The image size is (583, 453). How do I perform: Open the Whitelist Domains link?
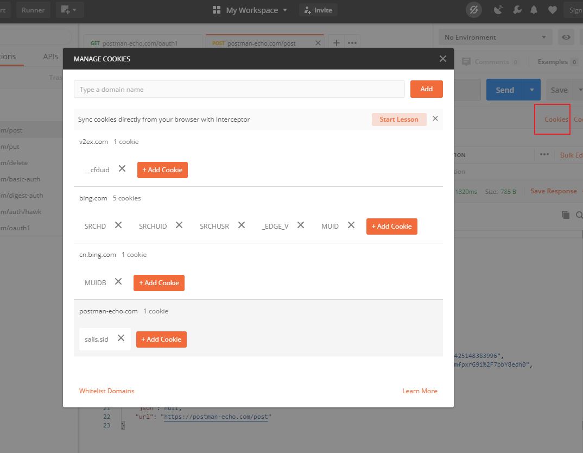pyautogui.click(x=107, y=391)
